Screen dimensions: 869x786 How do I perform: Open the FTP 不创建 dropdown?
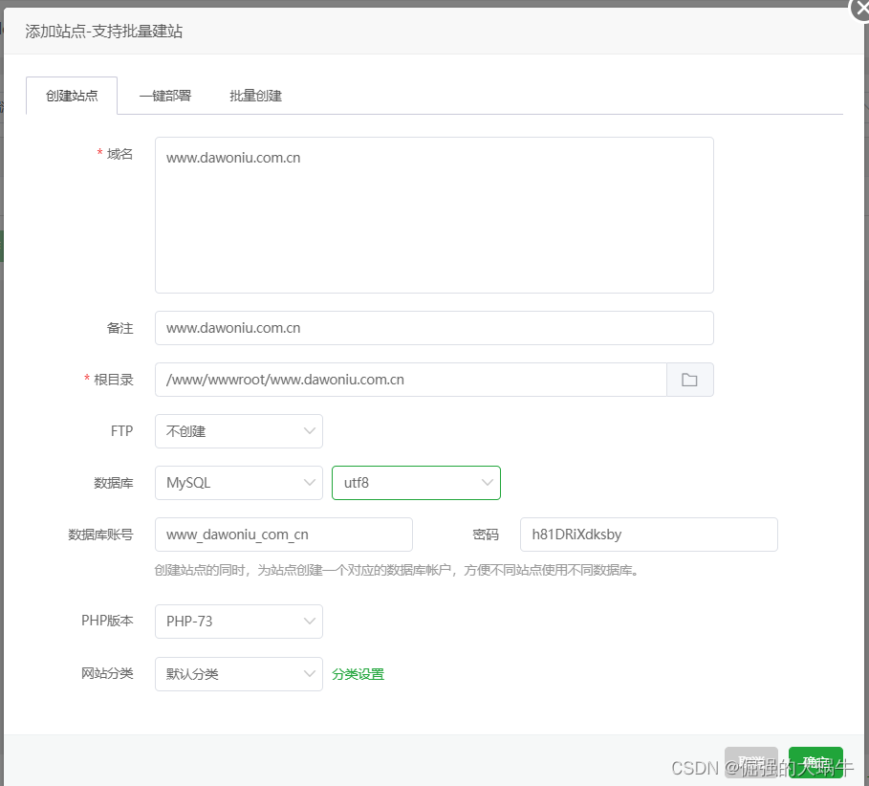point(239,431)
